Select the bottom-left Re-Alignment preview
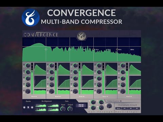The image size is (163, 122). pyautogui.click(x=41, y=109)
